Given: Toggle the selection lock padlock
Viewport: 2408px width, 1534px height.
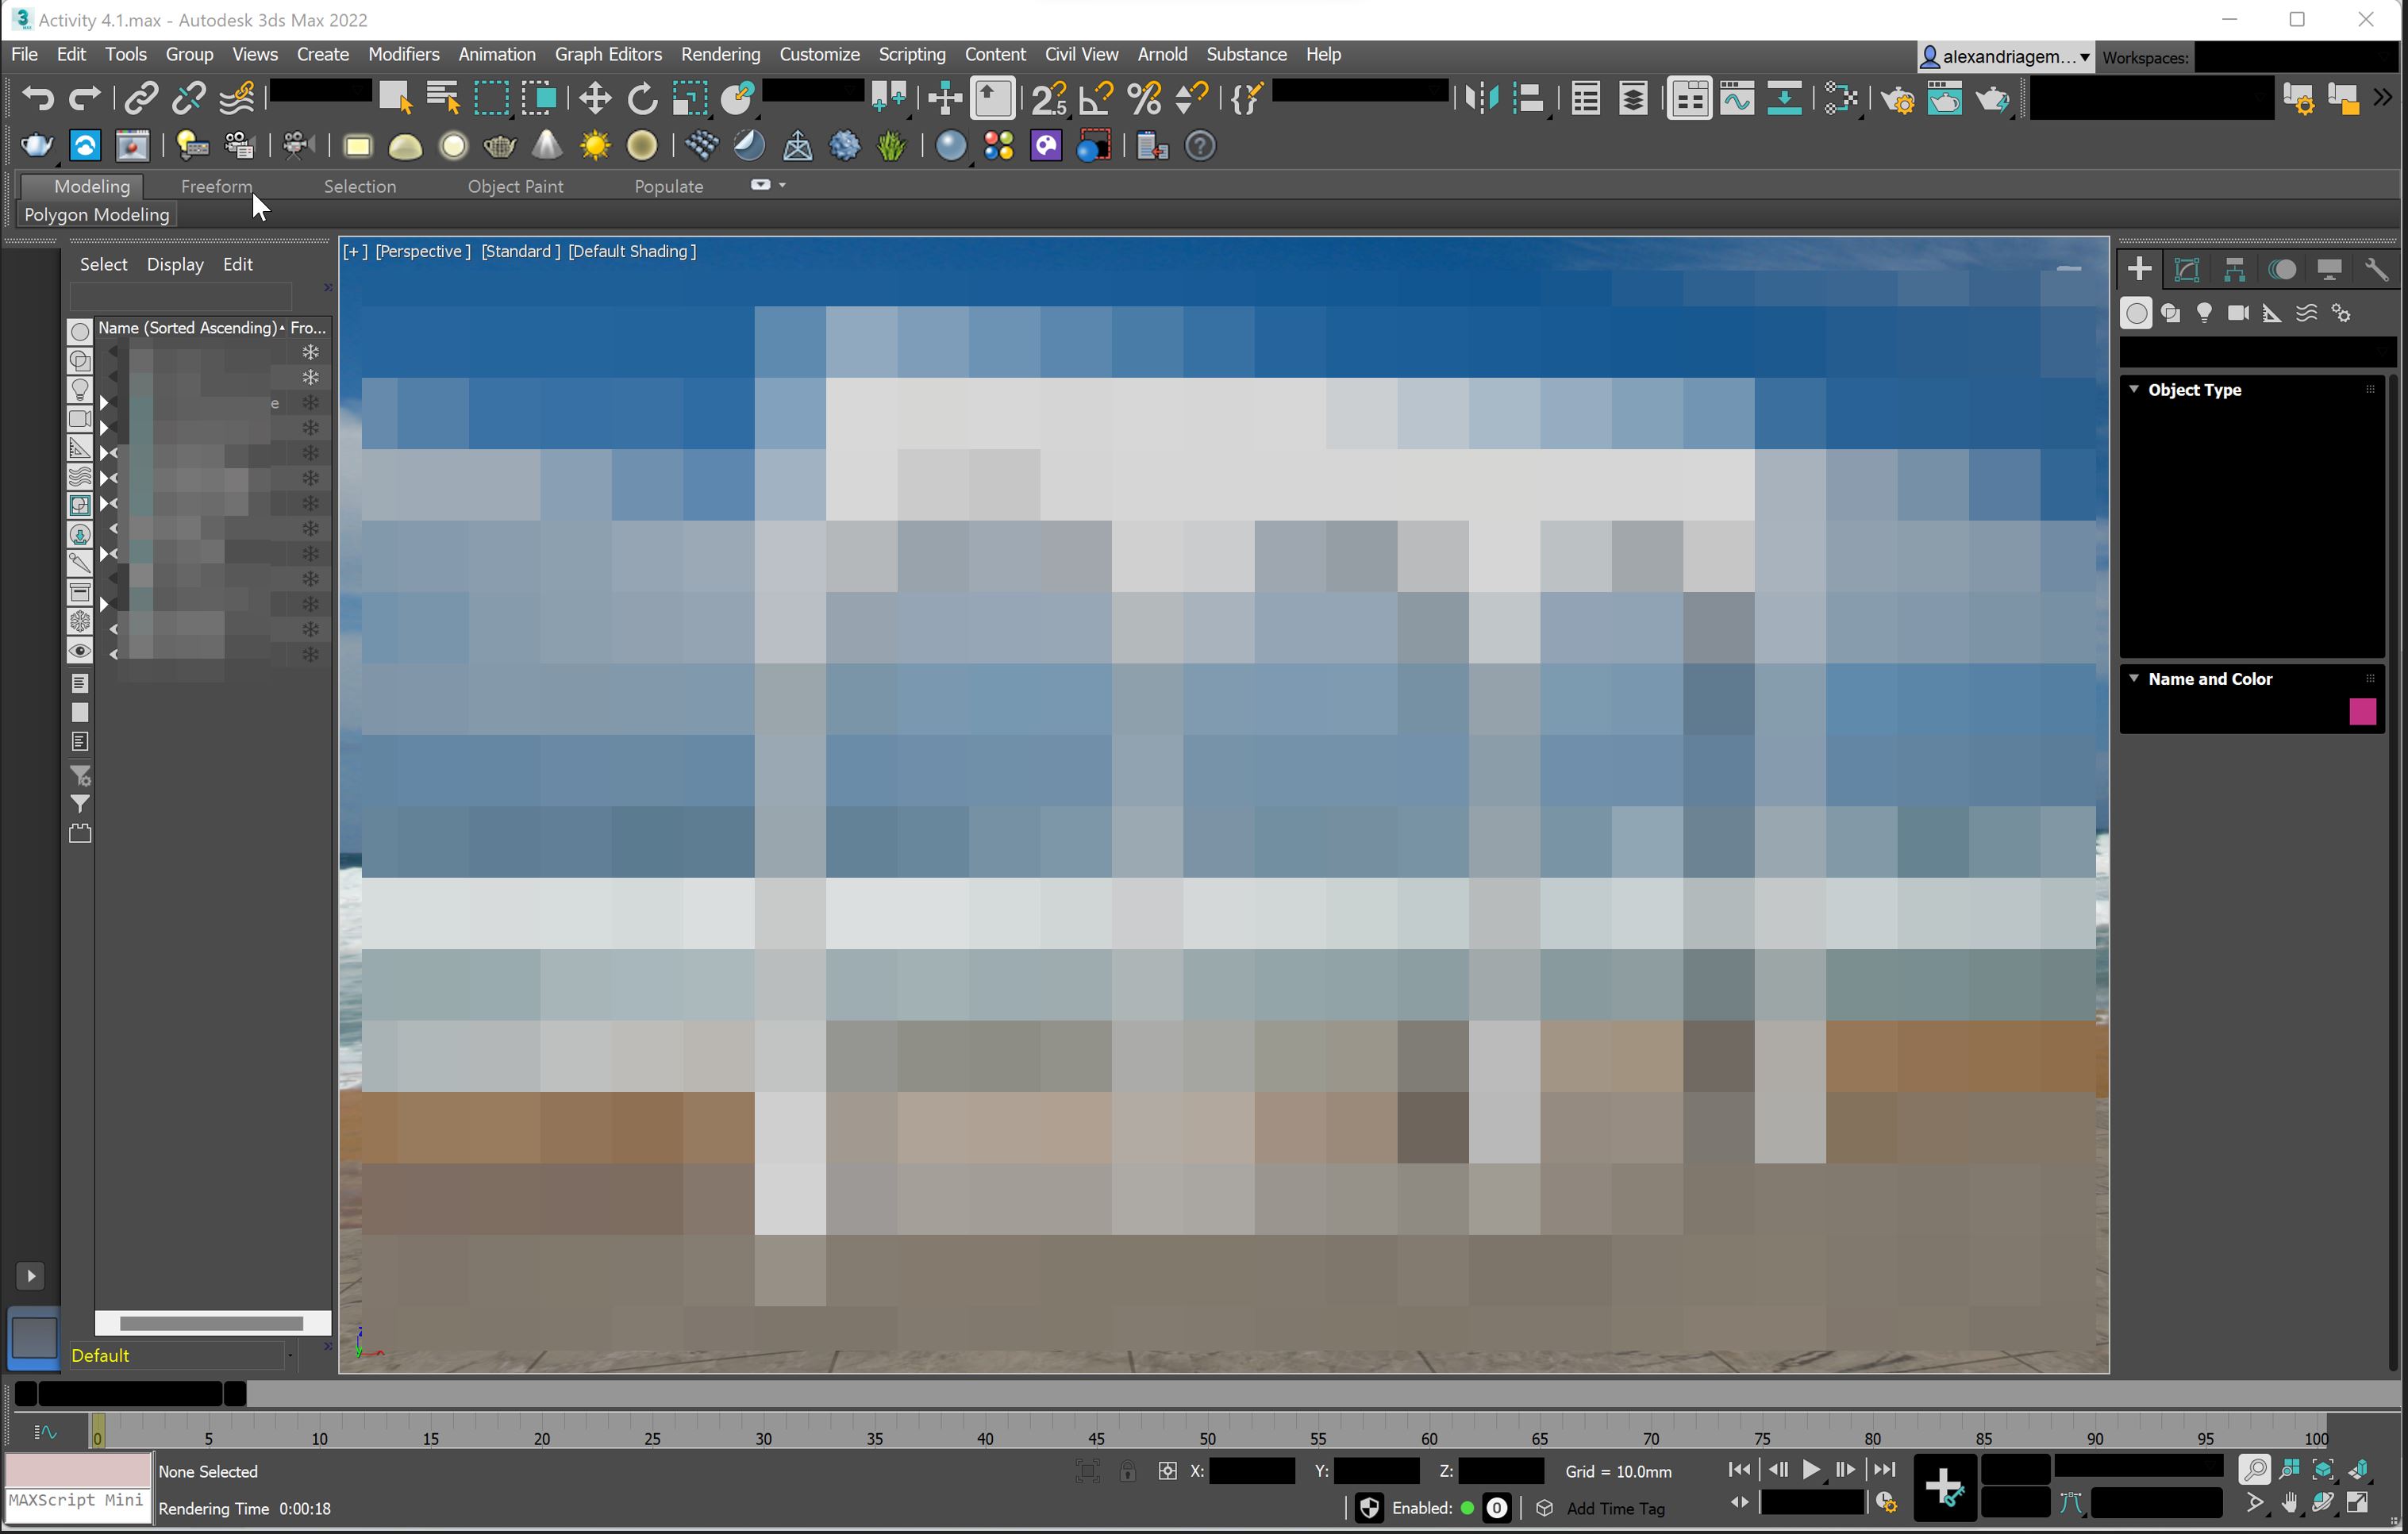Looking at the screenshot, I should (1127, 1471).
